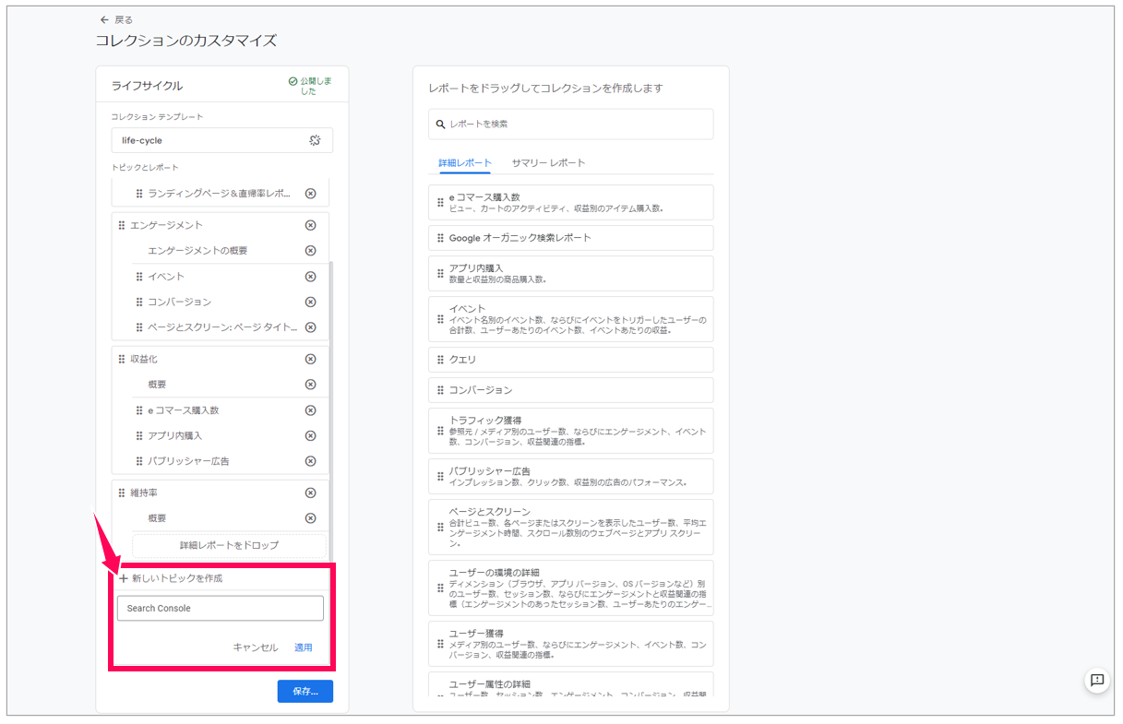The height and width of the screenshot is (724, 1123).
Task: Remove the イベント report from the collection
Action: pyautogui.click(x=310, y=277)
